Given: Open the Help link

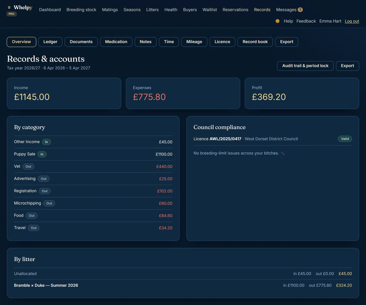Looking at the screenshot, I should click(288, 21).
